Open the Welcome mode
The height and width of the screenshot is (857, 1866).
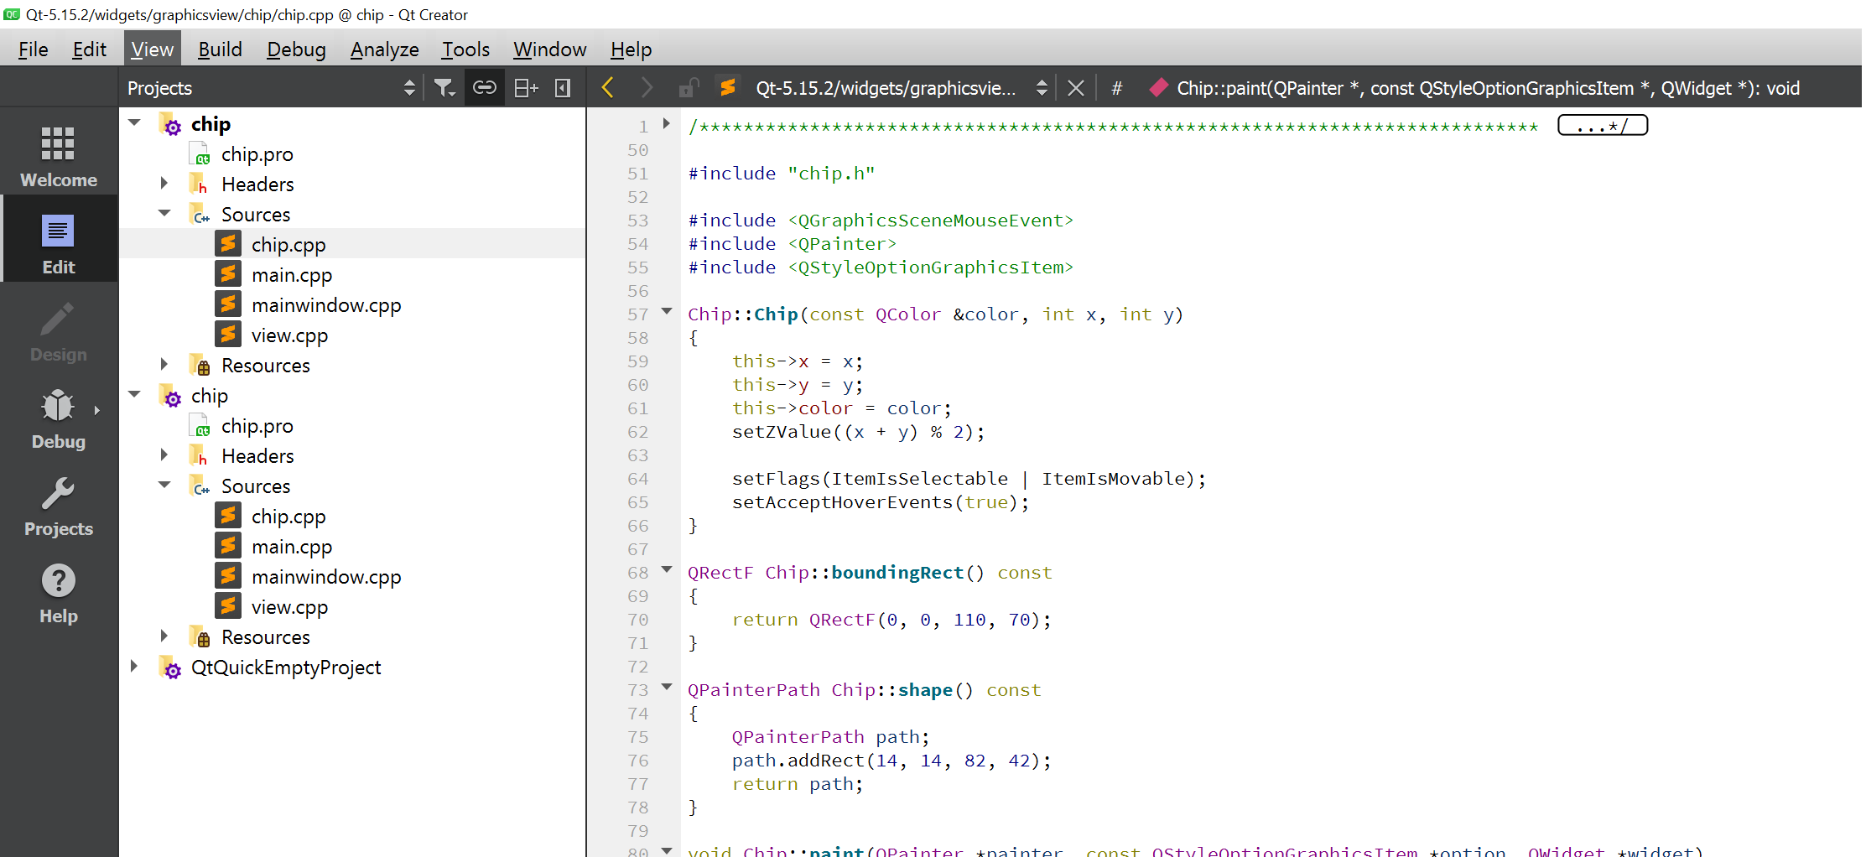(58, 155)
